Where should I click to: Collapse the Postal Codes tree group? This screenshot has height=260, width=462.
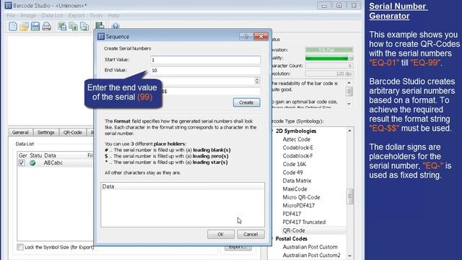point(272,238)
